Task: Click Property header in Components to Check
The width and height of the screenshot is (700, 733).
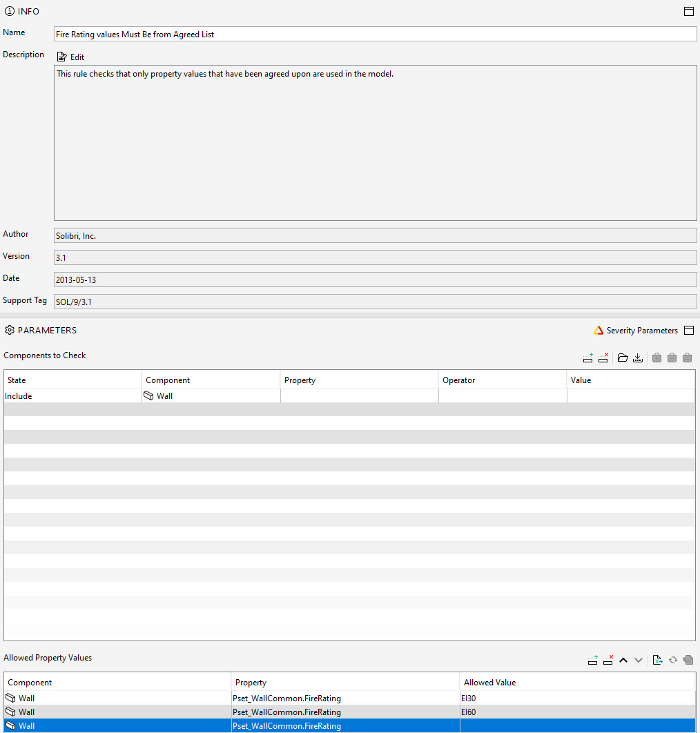Action: click(360, 380)
